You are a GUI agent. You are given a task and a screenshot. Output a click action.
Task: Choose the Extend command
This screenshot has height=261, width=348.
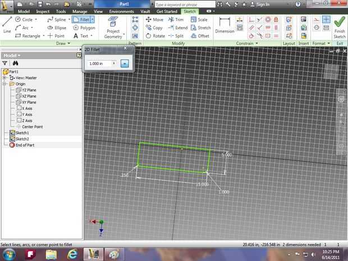point(178,28)
